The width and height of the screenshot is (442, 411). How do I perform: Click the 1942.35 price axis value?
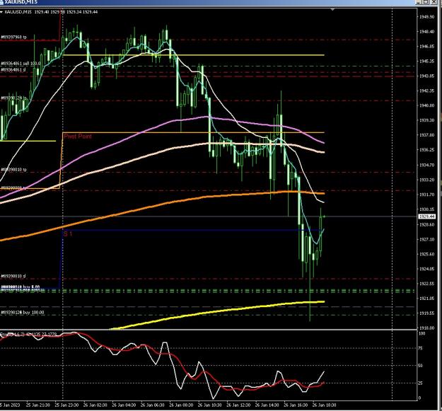(x=426, y=91)
